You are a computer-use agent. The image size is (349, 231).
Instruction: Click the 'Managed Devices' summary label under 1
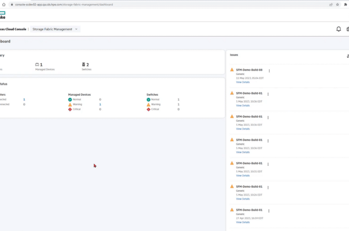(45, 69)
